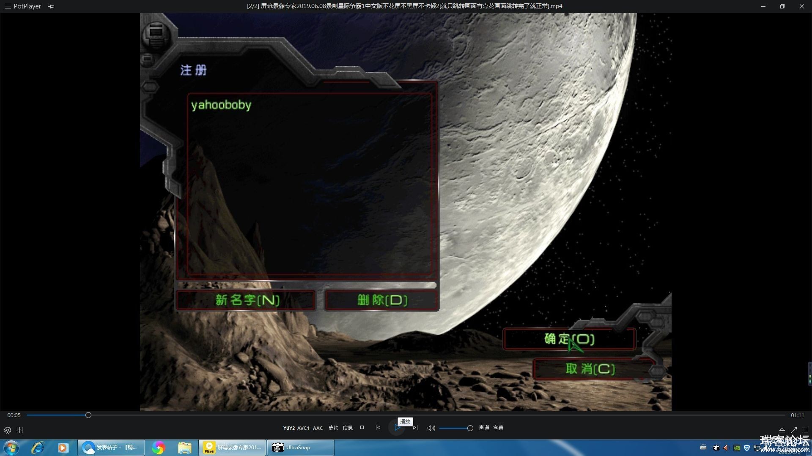The height and width of the screenshot is (456, 812).
Task: Open PotPlayer settings gear icon
Action: [8, 430]
